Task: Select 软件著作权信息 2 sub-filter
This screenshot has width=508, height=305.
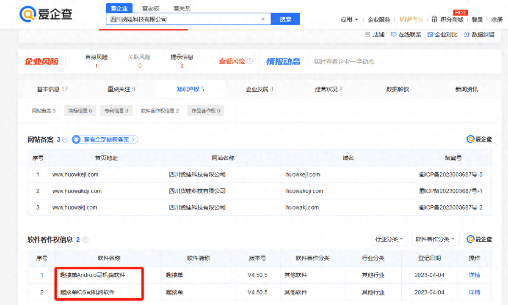Action: 160,111
